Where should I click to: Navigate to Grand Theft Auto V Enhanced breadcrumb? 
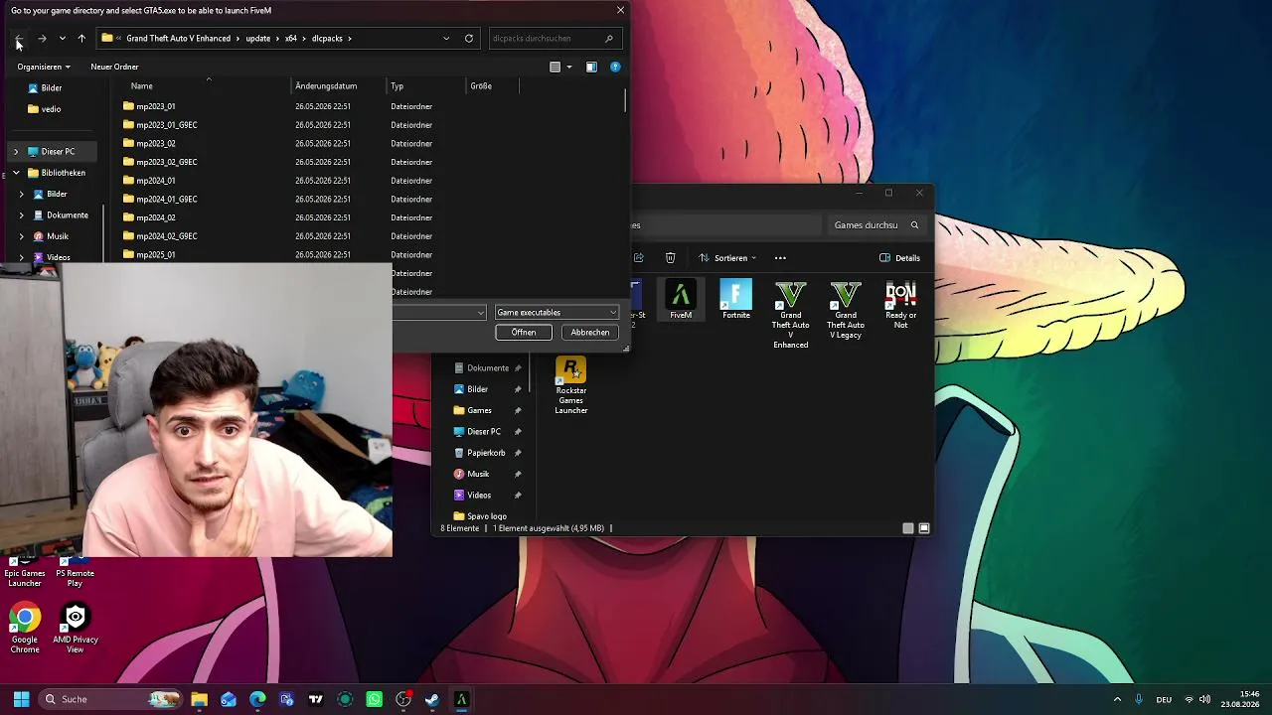pyautogui.click(x=178, y=39)
